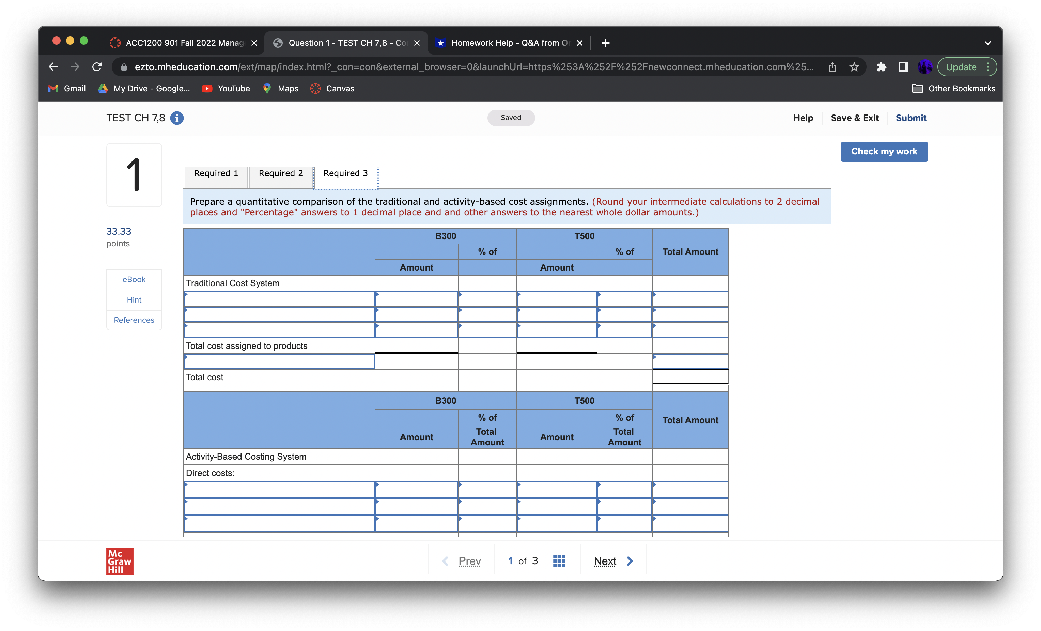
Task: Open dropdown cell below Total cost assigned to products
Action: [279, 361]
